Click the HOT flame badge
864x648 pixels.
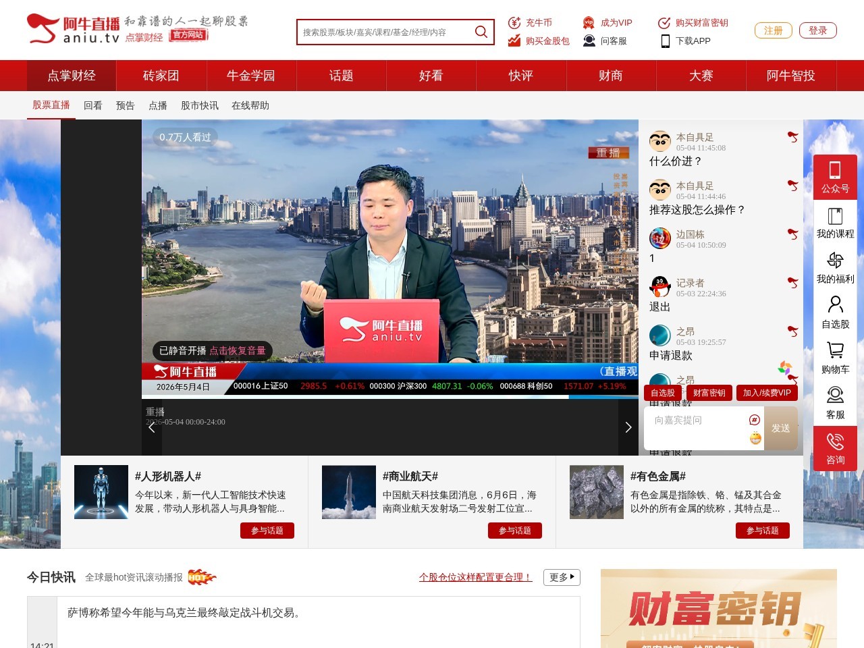[202, 577]
